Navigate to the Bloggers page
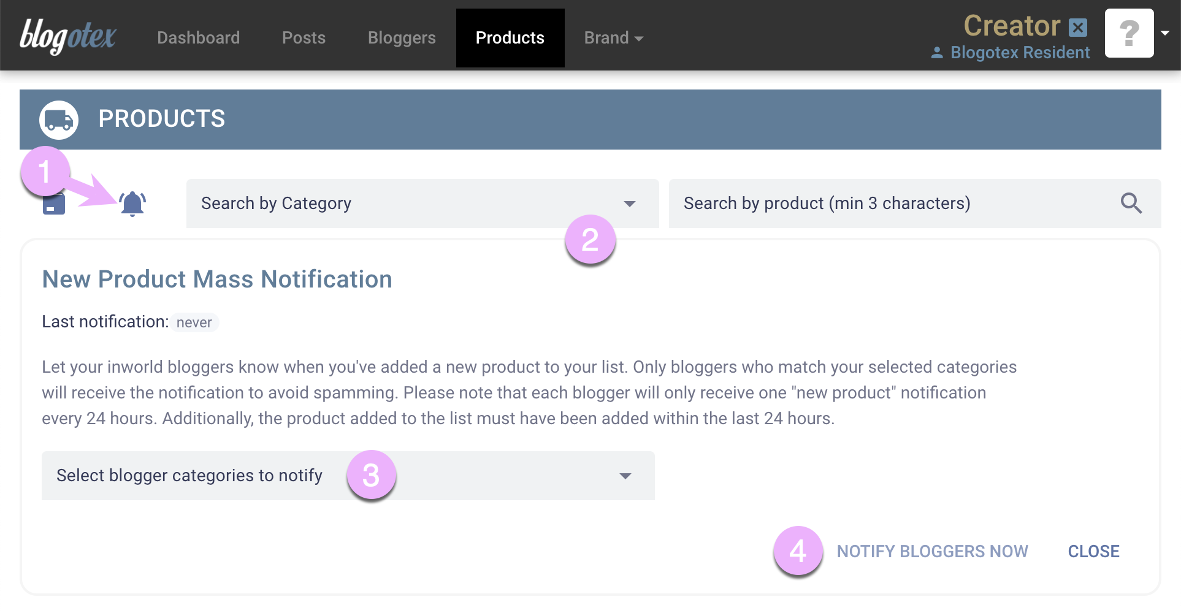Image resolution: width=1181 pixels, height=613 pixels. [x=402, y=37]
